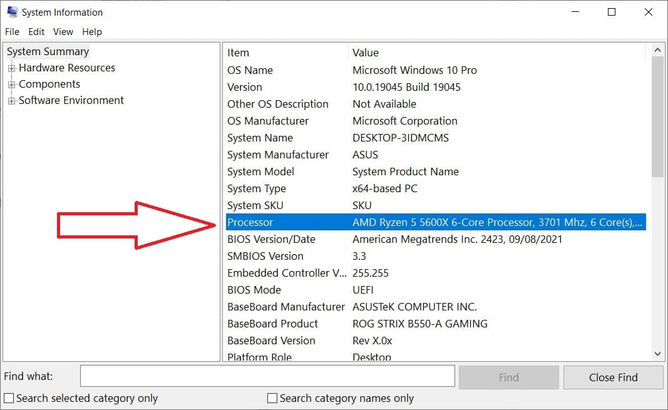Expand the Components tree node

click(x=13, y=84)
